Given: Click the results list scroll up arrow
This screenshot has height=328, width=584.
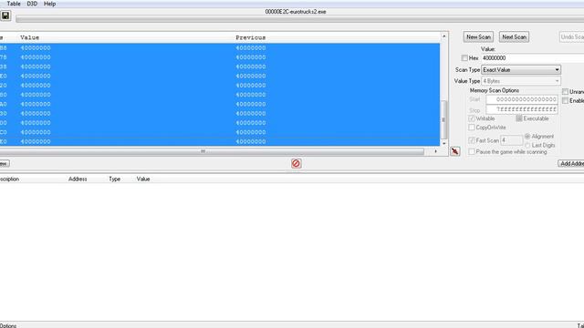Looking at the screenshot, I should point(443,36).
